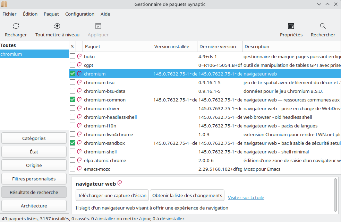Click the Debian swirl icon beside buku
Screen dimensions: 341x222
pyautogui.click(x=79, y=56)
